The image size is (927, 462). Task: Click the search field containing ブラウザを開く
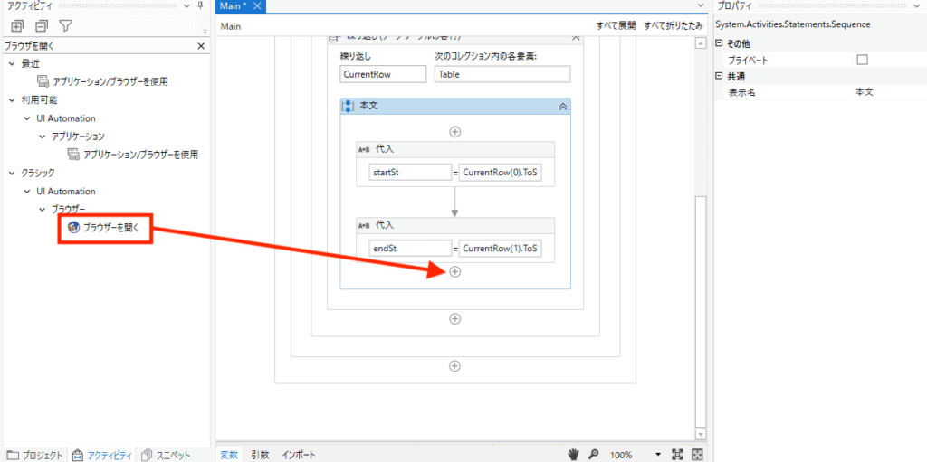coord(99,46)
